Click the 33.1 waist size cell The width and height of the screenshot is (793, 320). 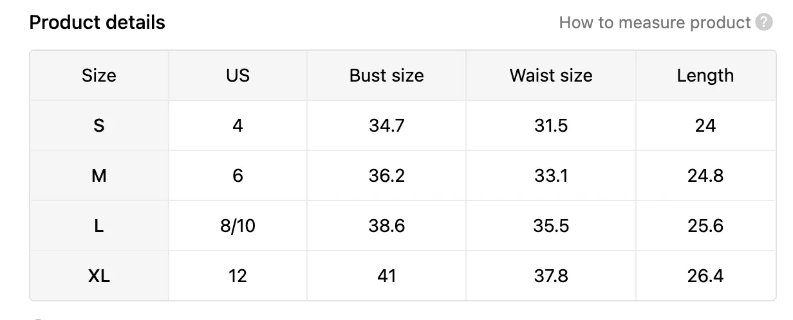tap(551, 175)
